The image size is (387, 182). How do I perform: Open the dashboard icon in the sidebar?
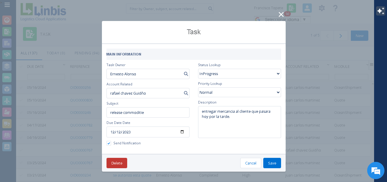click(7, 20)
